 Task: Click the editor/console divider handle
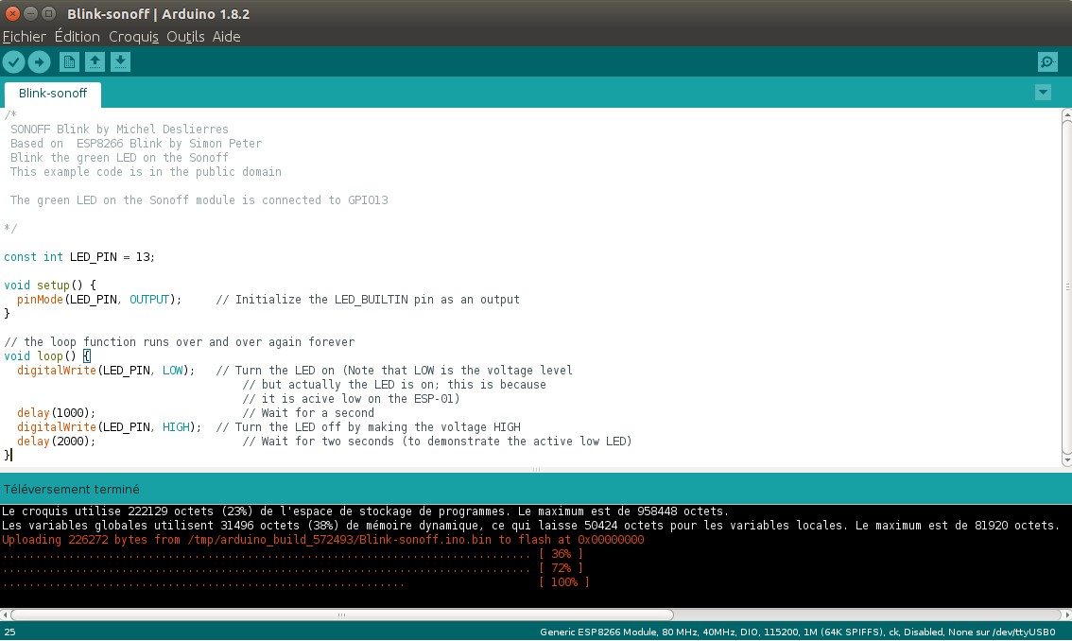(536, 470)
